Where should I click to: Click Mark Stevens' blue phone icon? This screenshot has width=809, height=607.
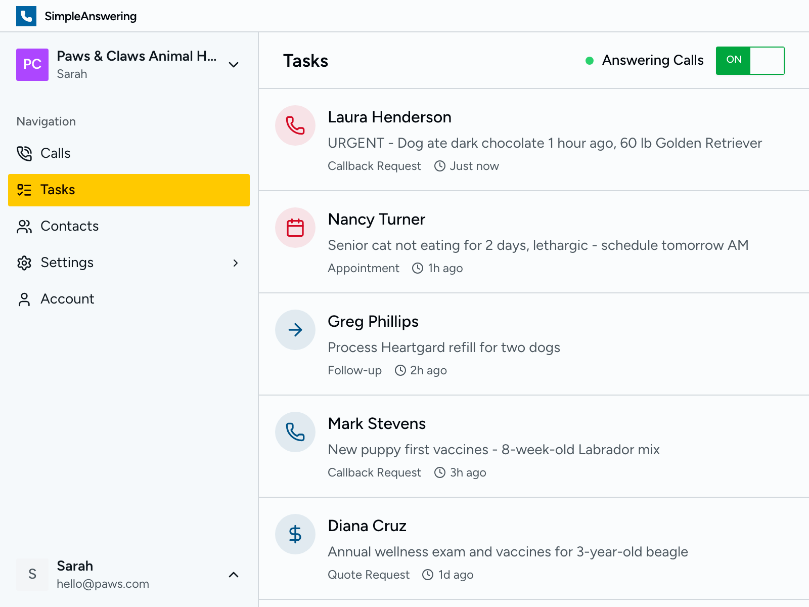295,432
